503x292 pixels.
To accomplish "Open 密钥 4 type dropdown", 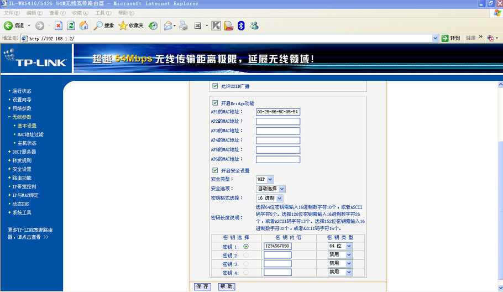I will [x=340, y=272].
